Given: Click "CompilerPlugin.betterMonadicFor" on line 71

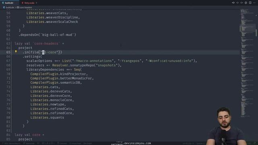Looking at the screenshot, I should 61,78.
